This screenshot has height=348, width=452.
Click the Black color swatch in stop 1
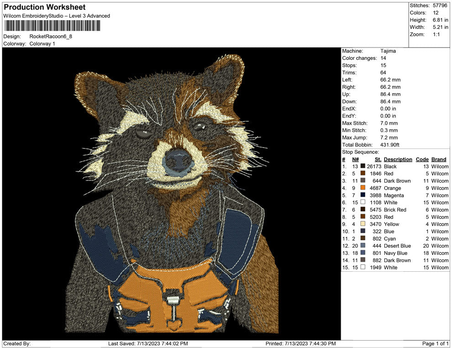363,167
